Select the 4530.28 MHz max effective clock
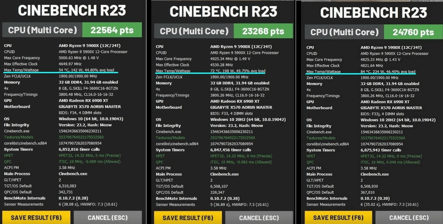 (x=222, y=65)
